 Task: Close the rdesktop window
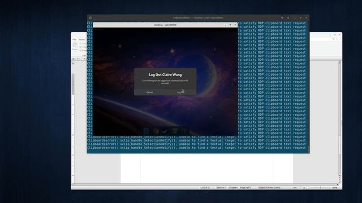pos(235,25)
